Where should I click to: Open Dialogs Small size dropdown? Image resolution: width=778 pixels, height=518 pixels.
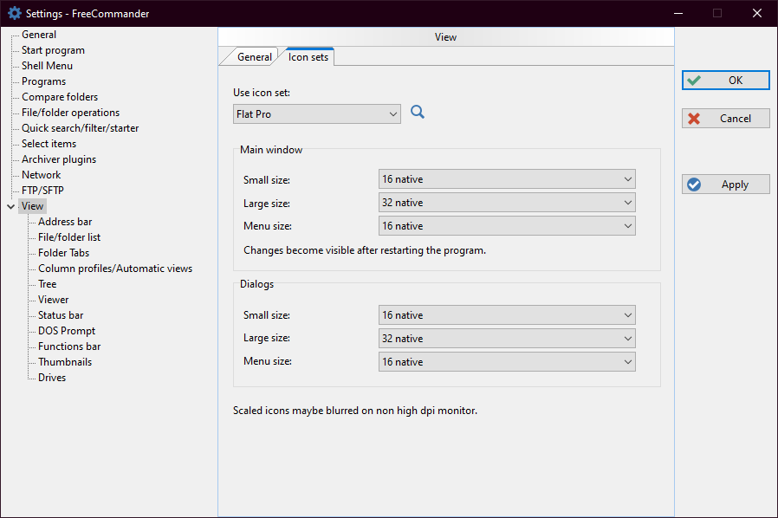click(x=507, y=315)
